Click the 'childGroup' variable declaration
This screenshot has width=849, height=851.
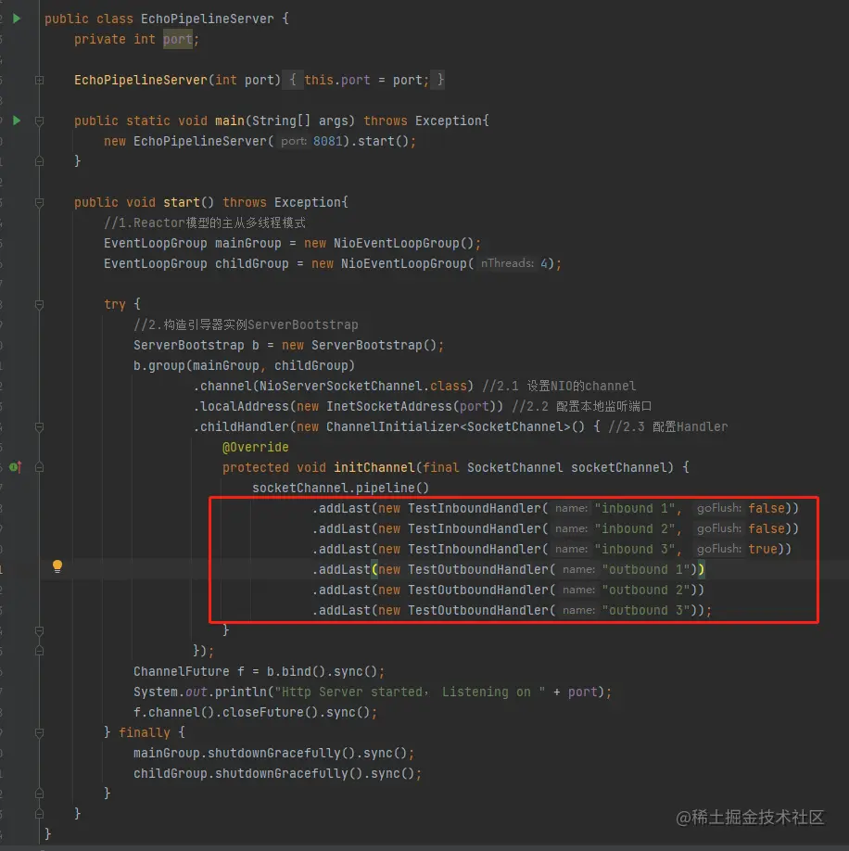click(252, 264)
